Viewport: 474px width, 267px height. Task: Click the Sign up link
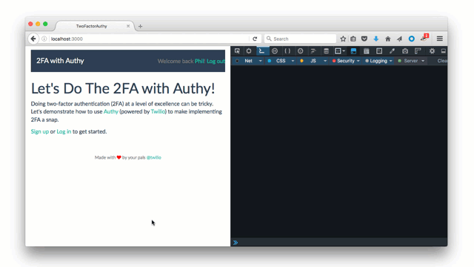click(x=39, y=131)
